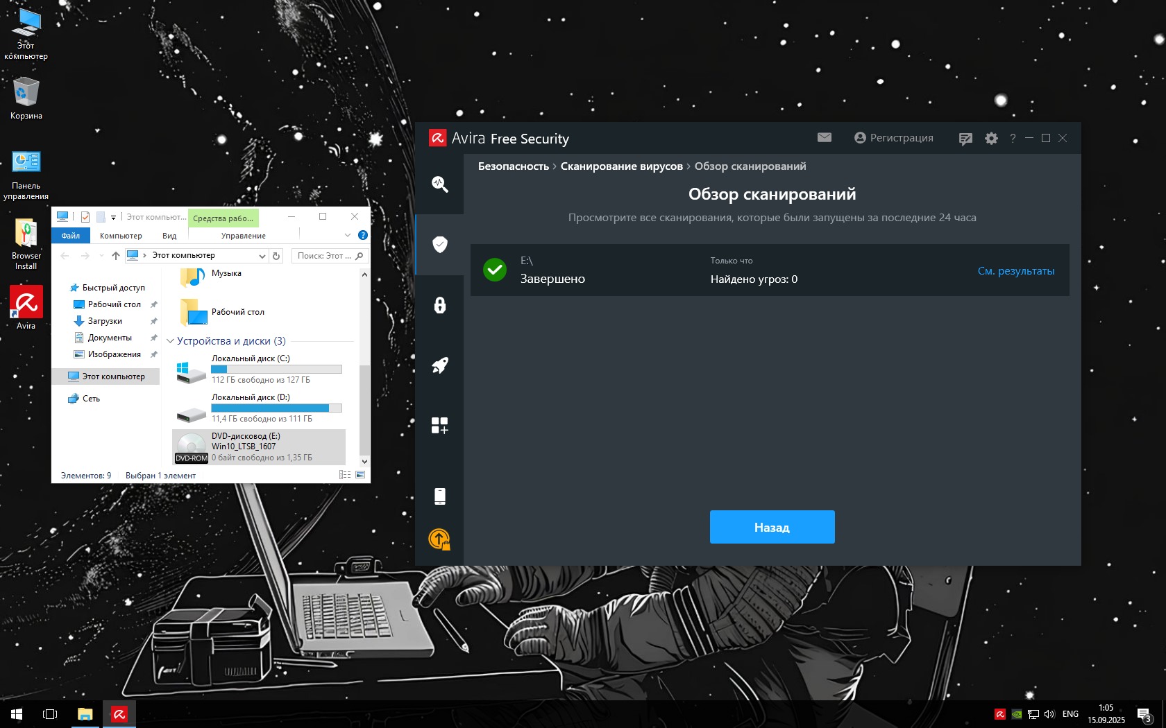Select the Панель управления desktop icon
This screenshot has height=728, width=1166.
(x=26, y=175)
